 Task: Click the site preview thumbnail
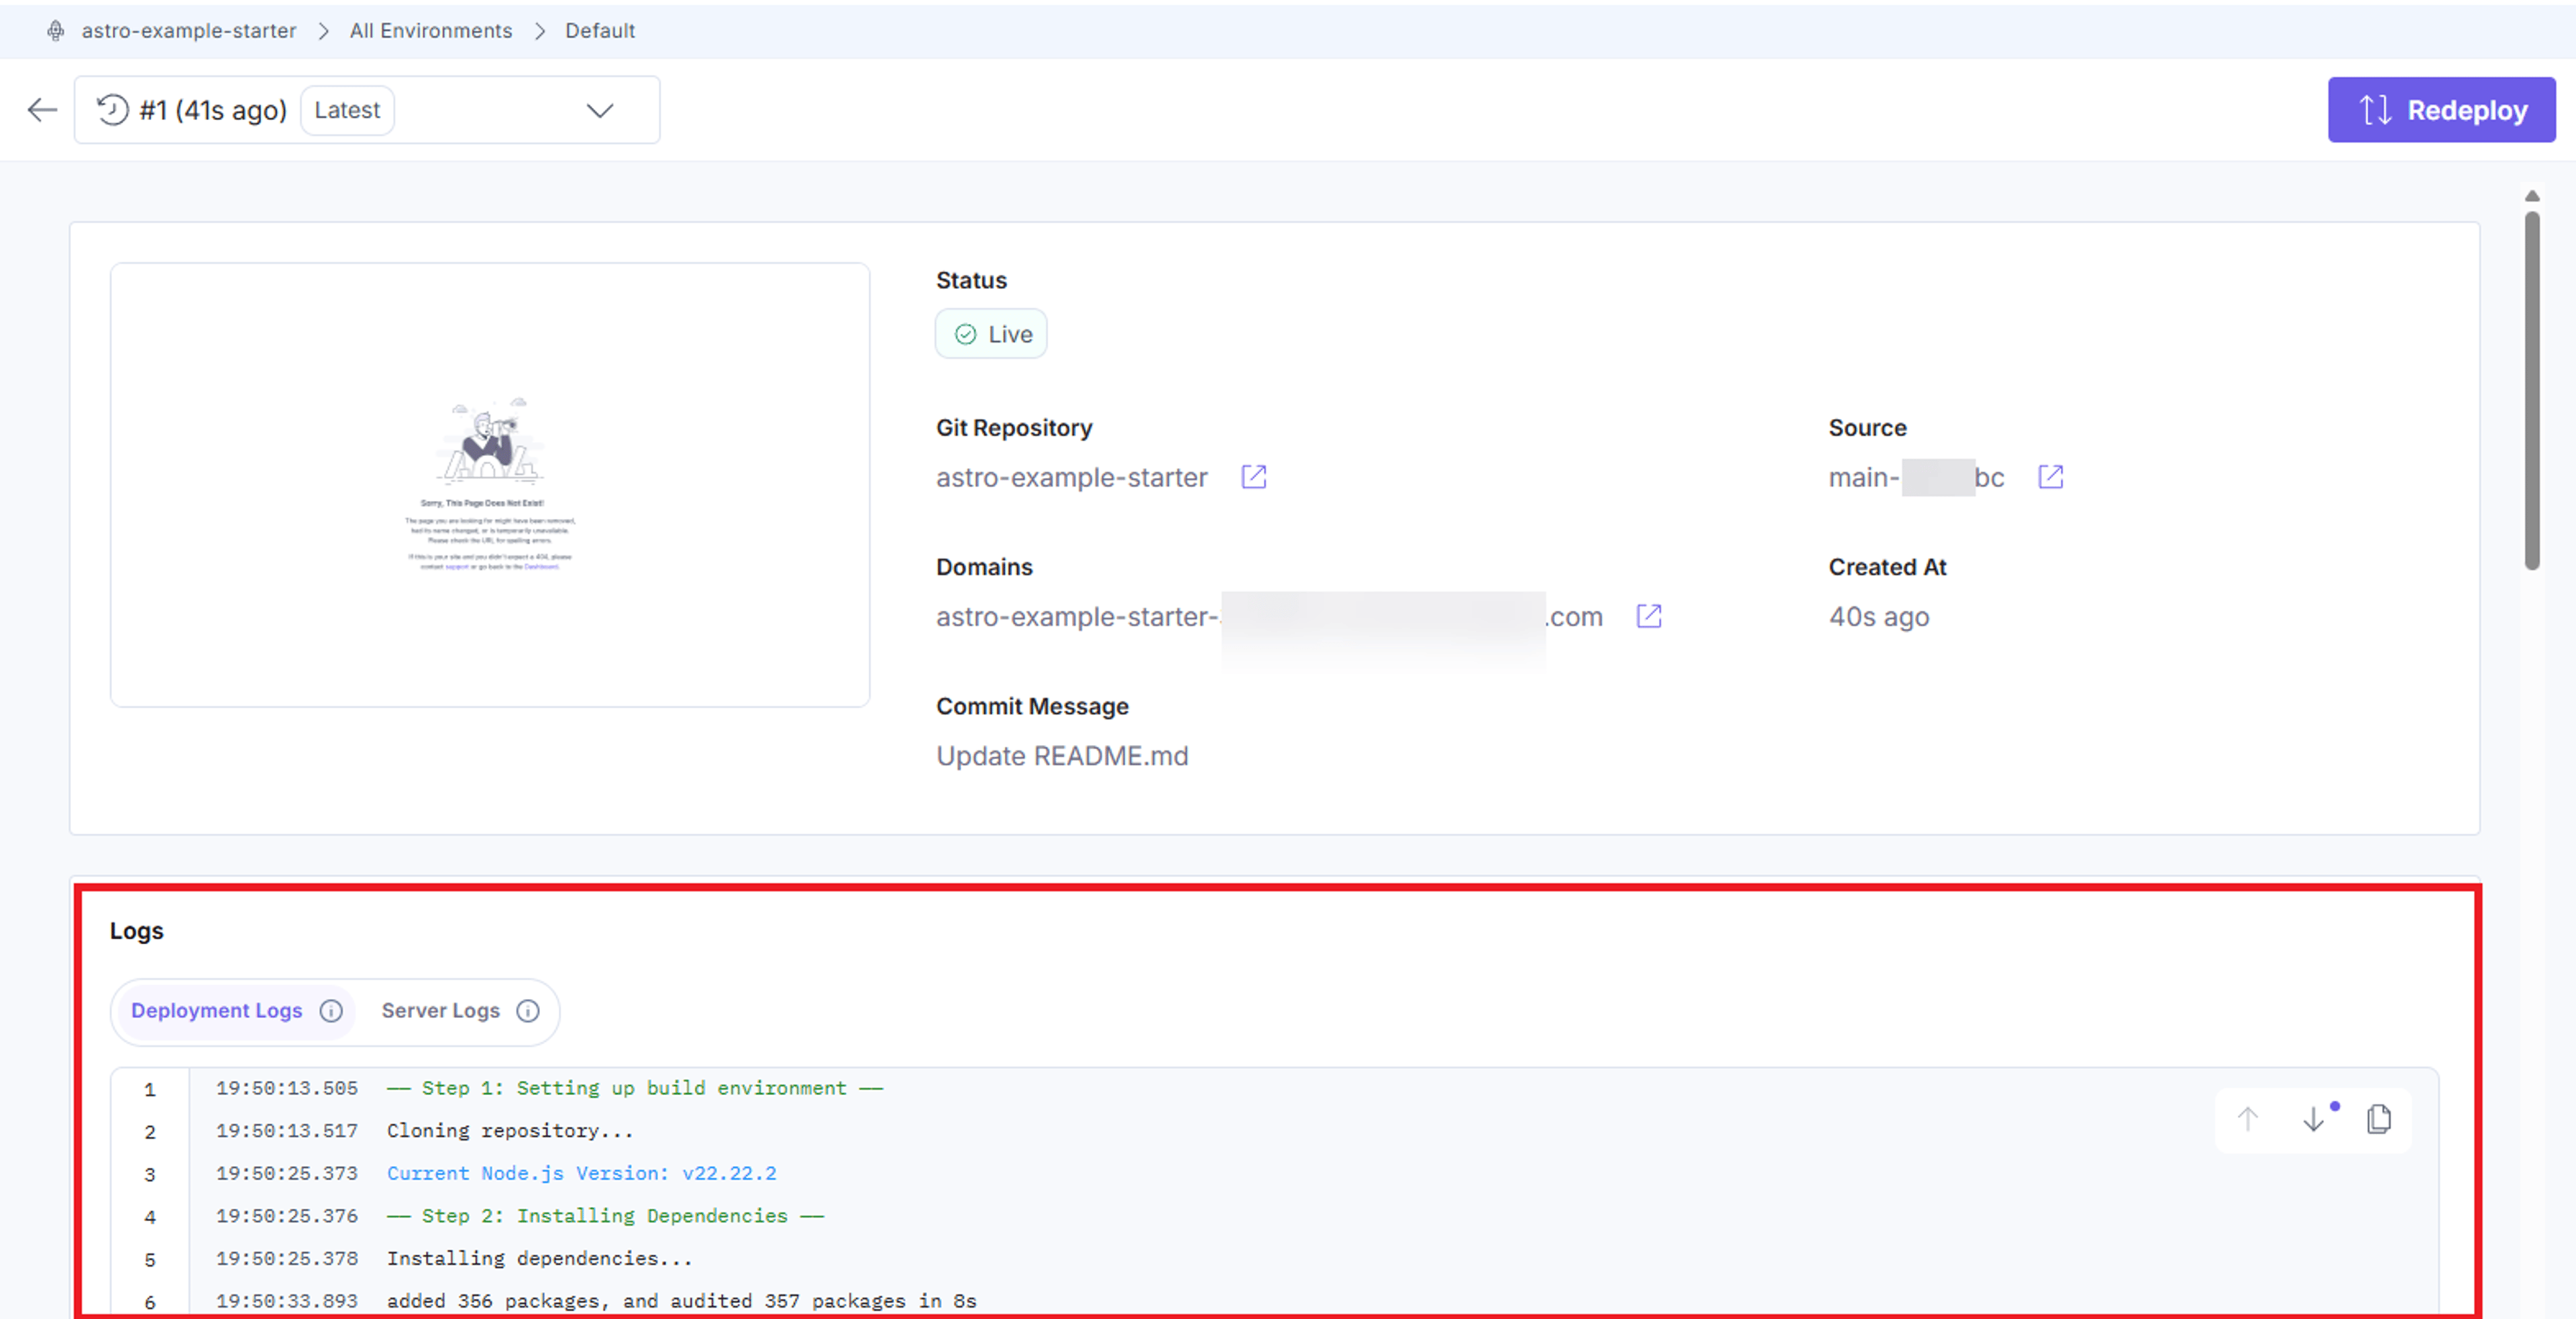[490, 485]
